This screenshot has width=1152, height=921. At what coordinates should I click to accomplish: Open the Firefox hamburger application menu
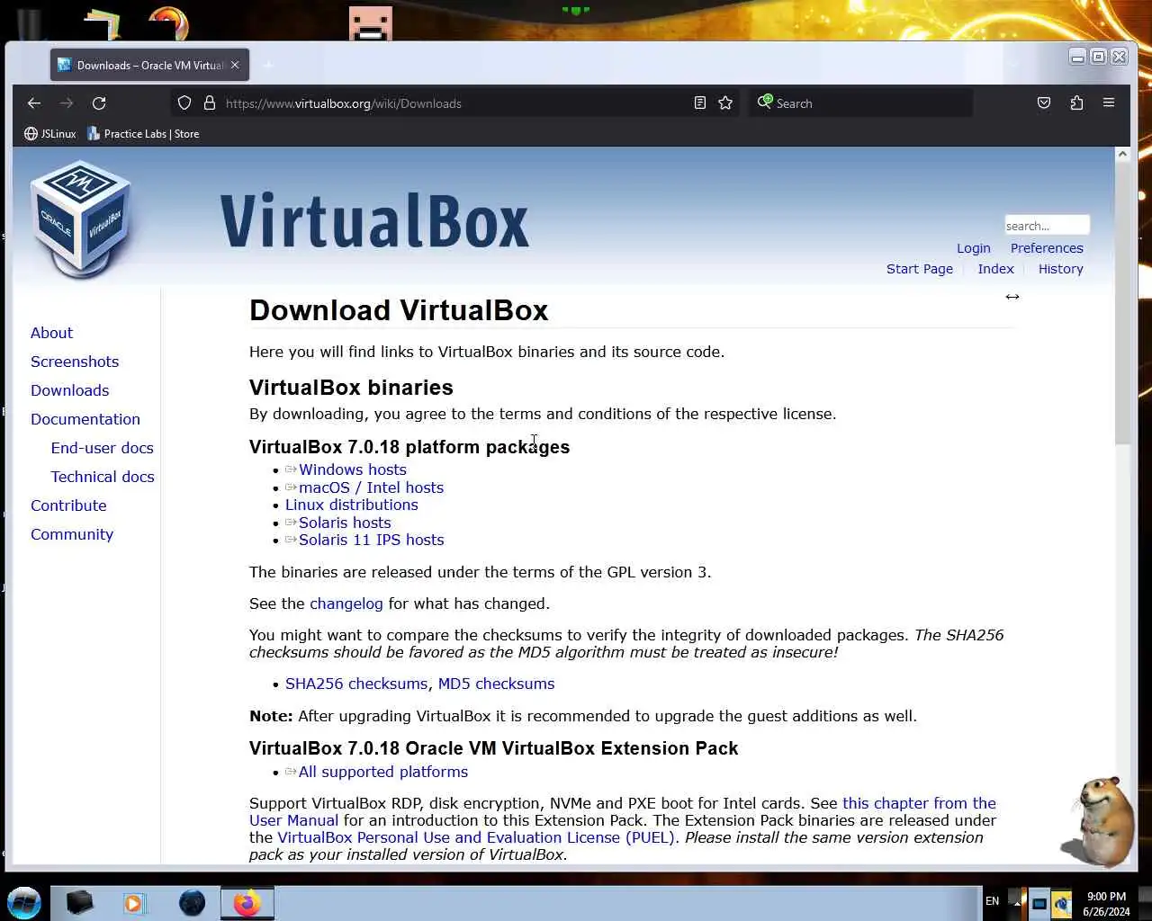[x=1109, y=103]
